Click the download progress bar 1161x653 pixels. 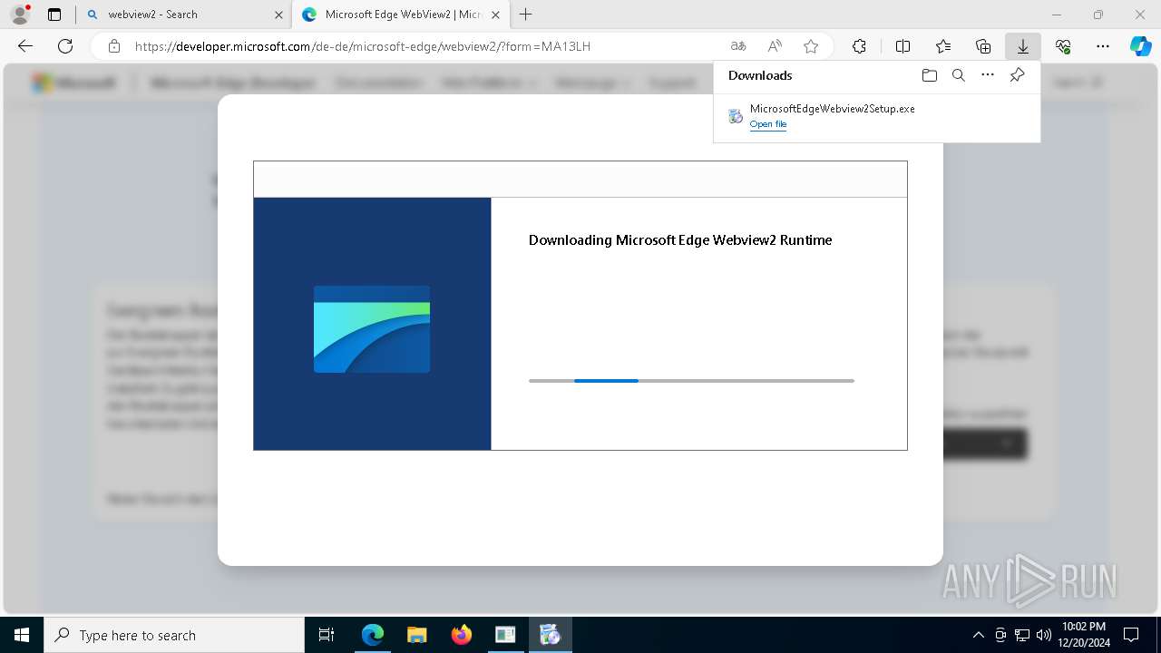pyautogui.click(x=691, y=381)
